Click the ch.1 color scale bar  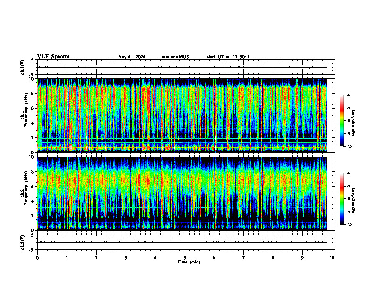coord(342,121)
